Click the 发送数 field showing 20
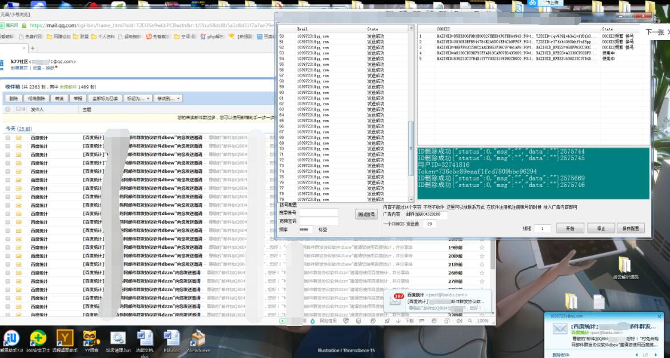Viewport: 670px width, 358px height. pos(430,224)
